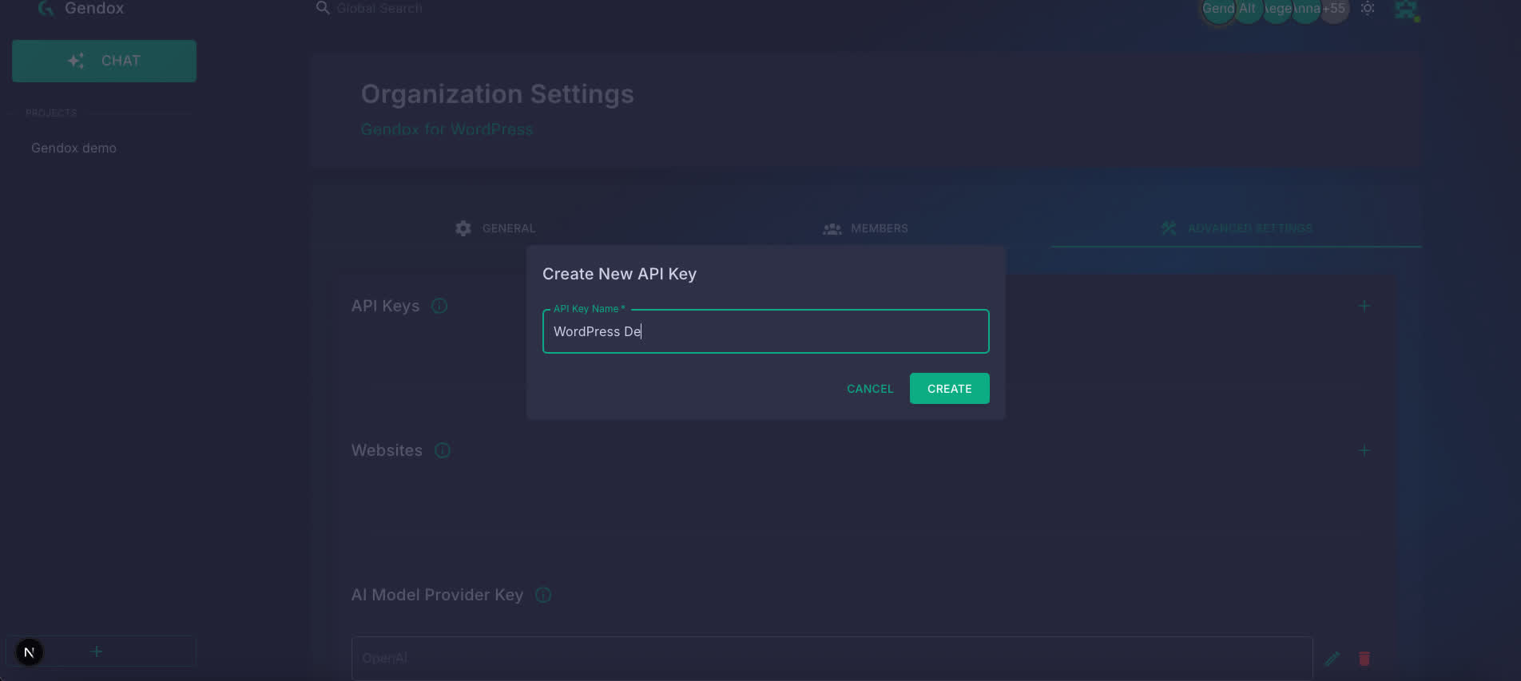Open the Gendox demo project

click(74, 148)
